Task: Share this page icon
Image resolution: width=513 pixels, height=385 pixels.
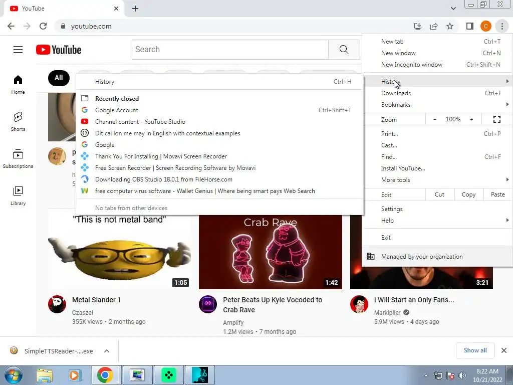Action: 434,26
